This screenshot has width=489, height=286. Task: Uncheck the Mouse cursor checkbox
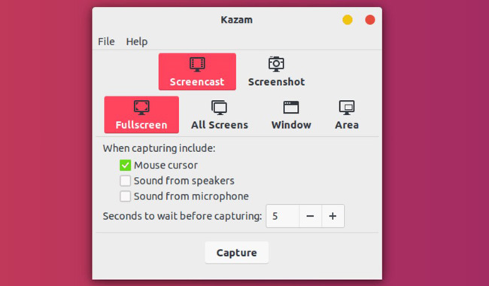(125, 166)
